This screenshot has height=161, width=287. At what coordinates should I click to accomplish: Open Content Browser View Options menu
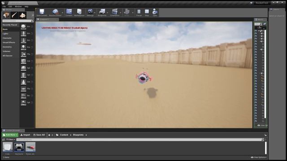tap(258, 157)
